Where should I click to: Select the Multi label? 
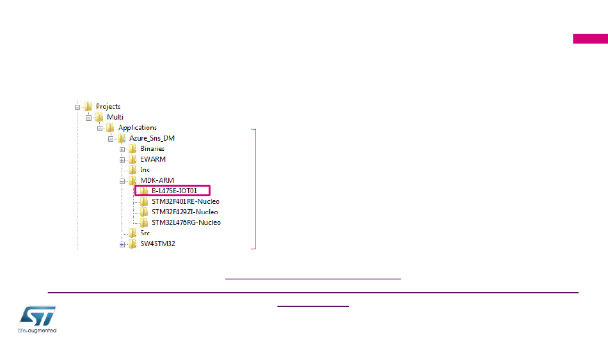[x=115, y=117]
